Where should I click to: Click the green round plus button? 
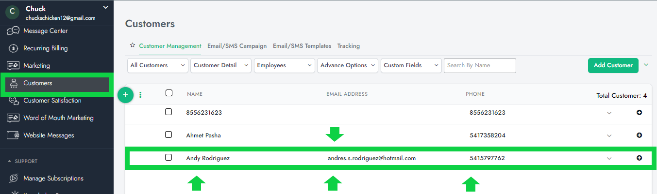tap(125, 95)
